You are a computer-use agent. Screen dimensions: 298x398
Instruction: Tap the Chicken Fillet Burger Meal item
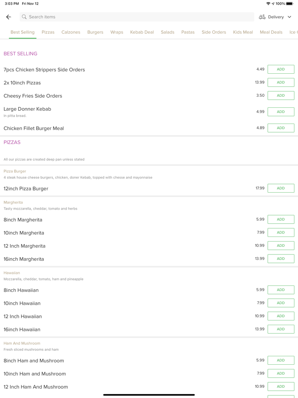(34, 128)
